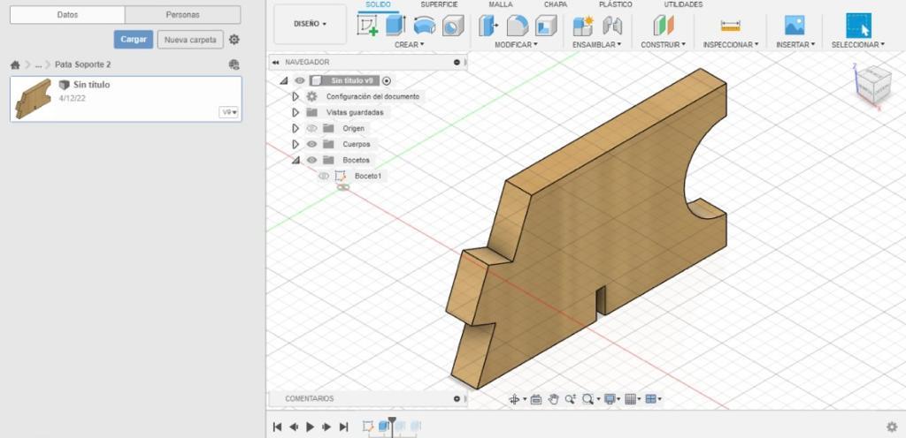This screenshot has width=906, height=438.
Task: Switch to the Datos tab
Action: pos(67,15)
